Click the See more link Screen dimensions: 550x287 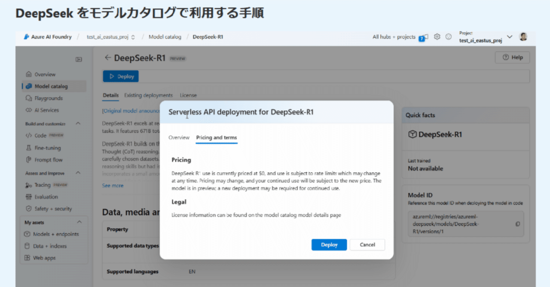[113, 185]
